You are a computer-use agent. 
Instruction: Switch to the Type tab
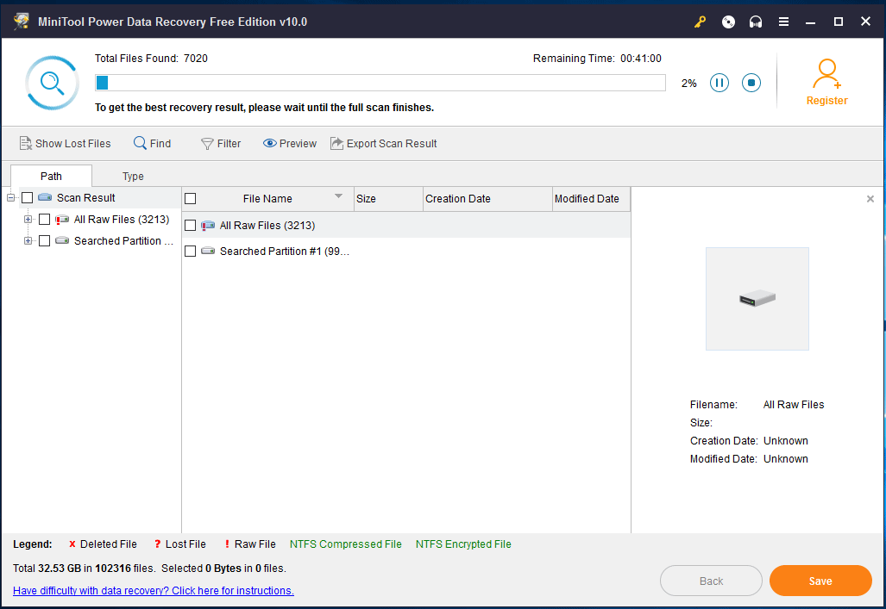[x=133, y=176]
